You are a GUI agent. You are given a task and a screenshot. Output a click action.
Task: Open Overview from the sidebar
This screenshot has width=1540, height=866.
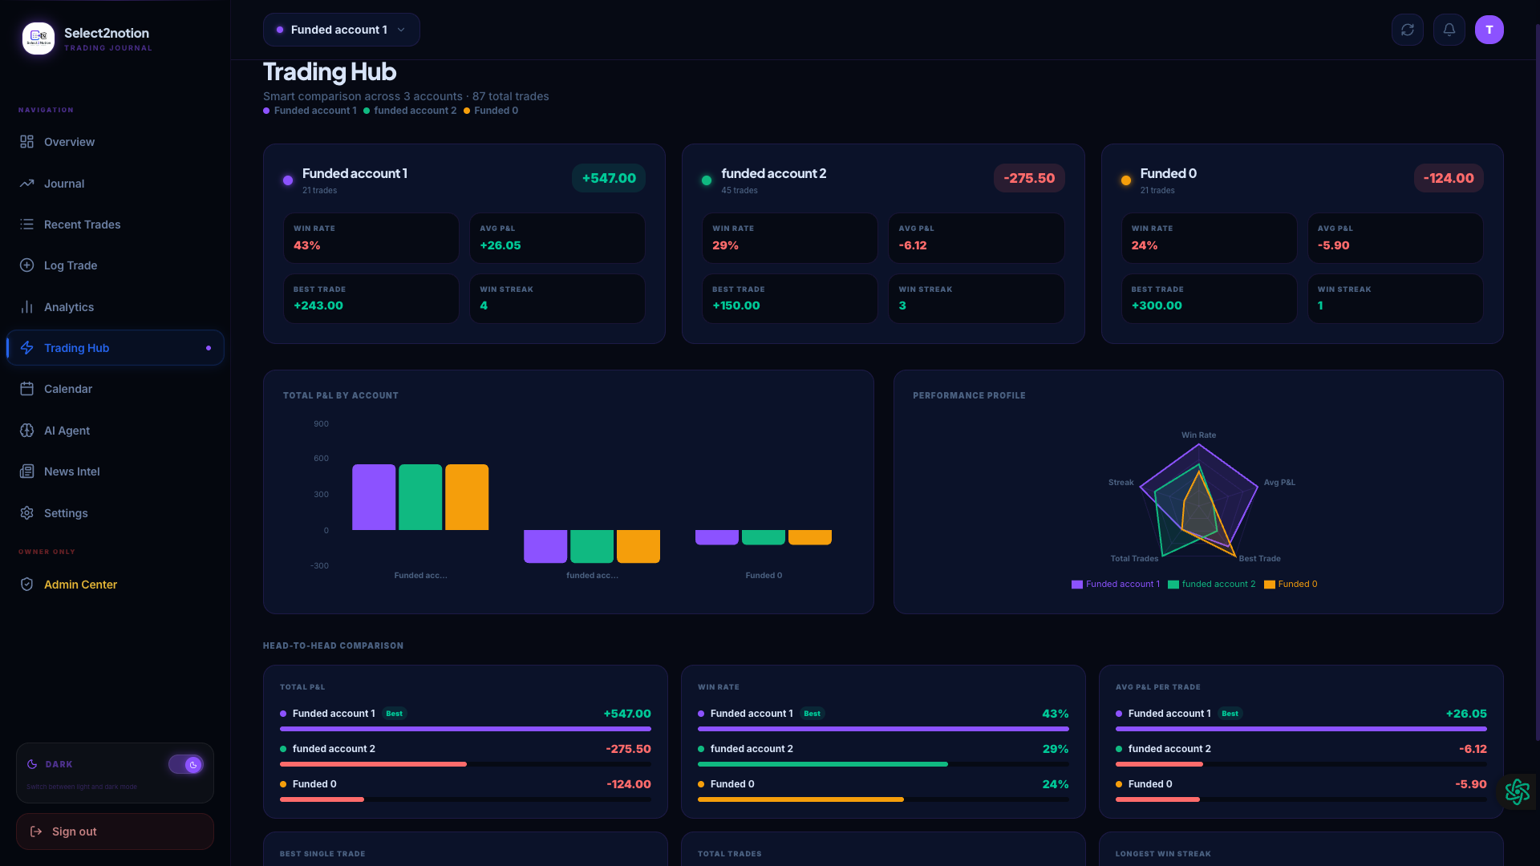[115, 142]
